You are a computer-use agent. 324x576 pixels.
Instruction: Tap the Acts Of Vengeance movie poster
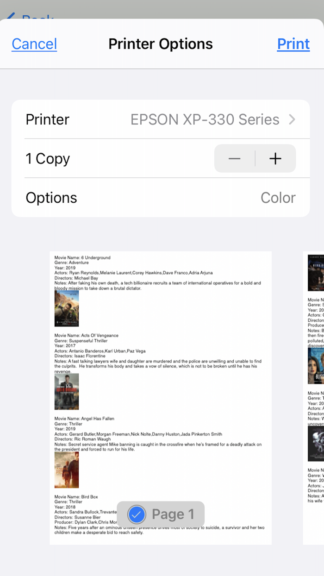(67, 392)
